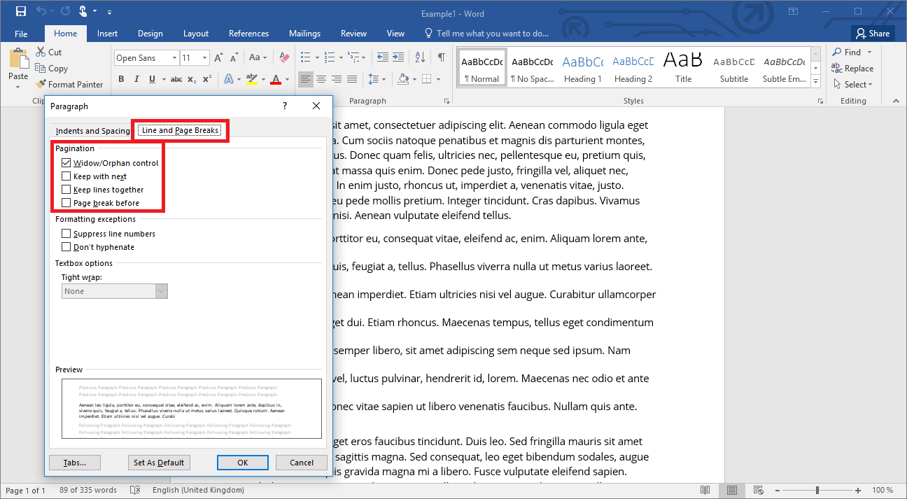Viewport: 907px width, 499px height.
Task: Switch to Indents and Spacing tab
Action: (x=92, y=131)
